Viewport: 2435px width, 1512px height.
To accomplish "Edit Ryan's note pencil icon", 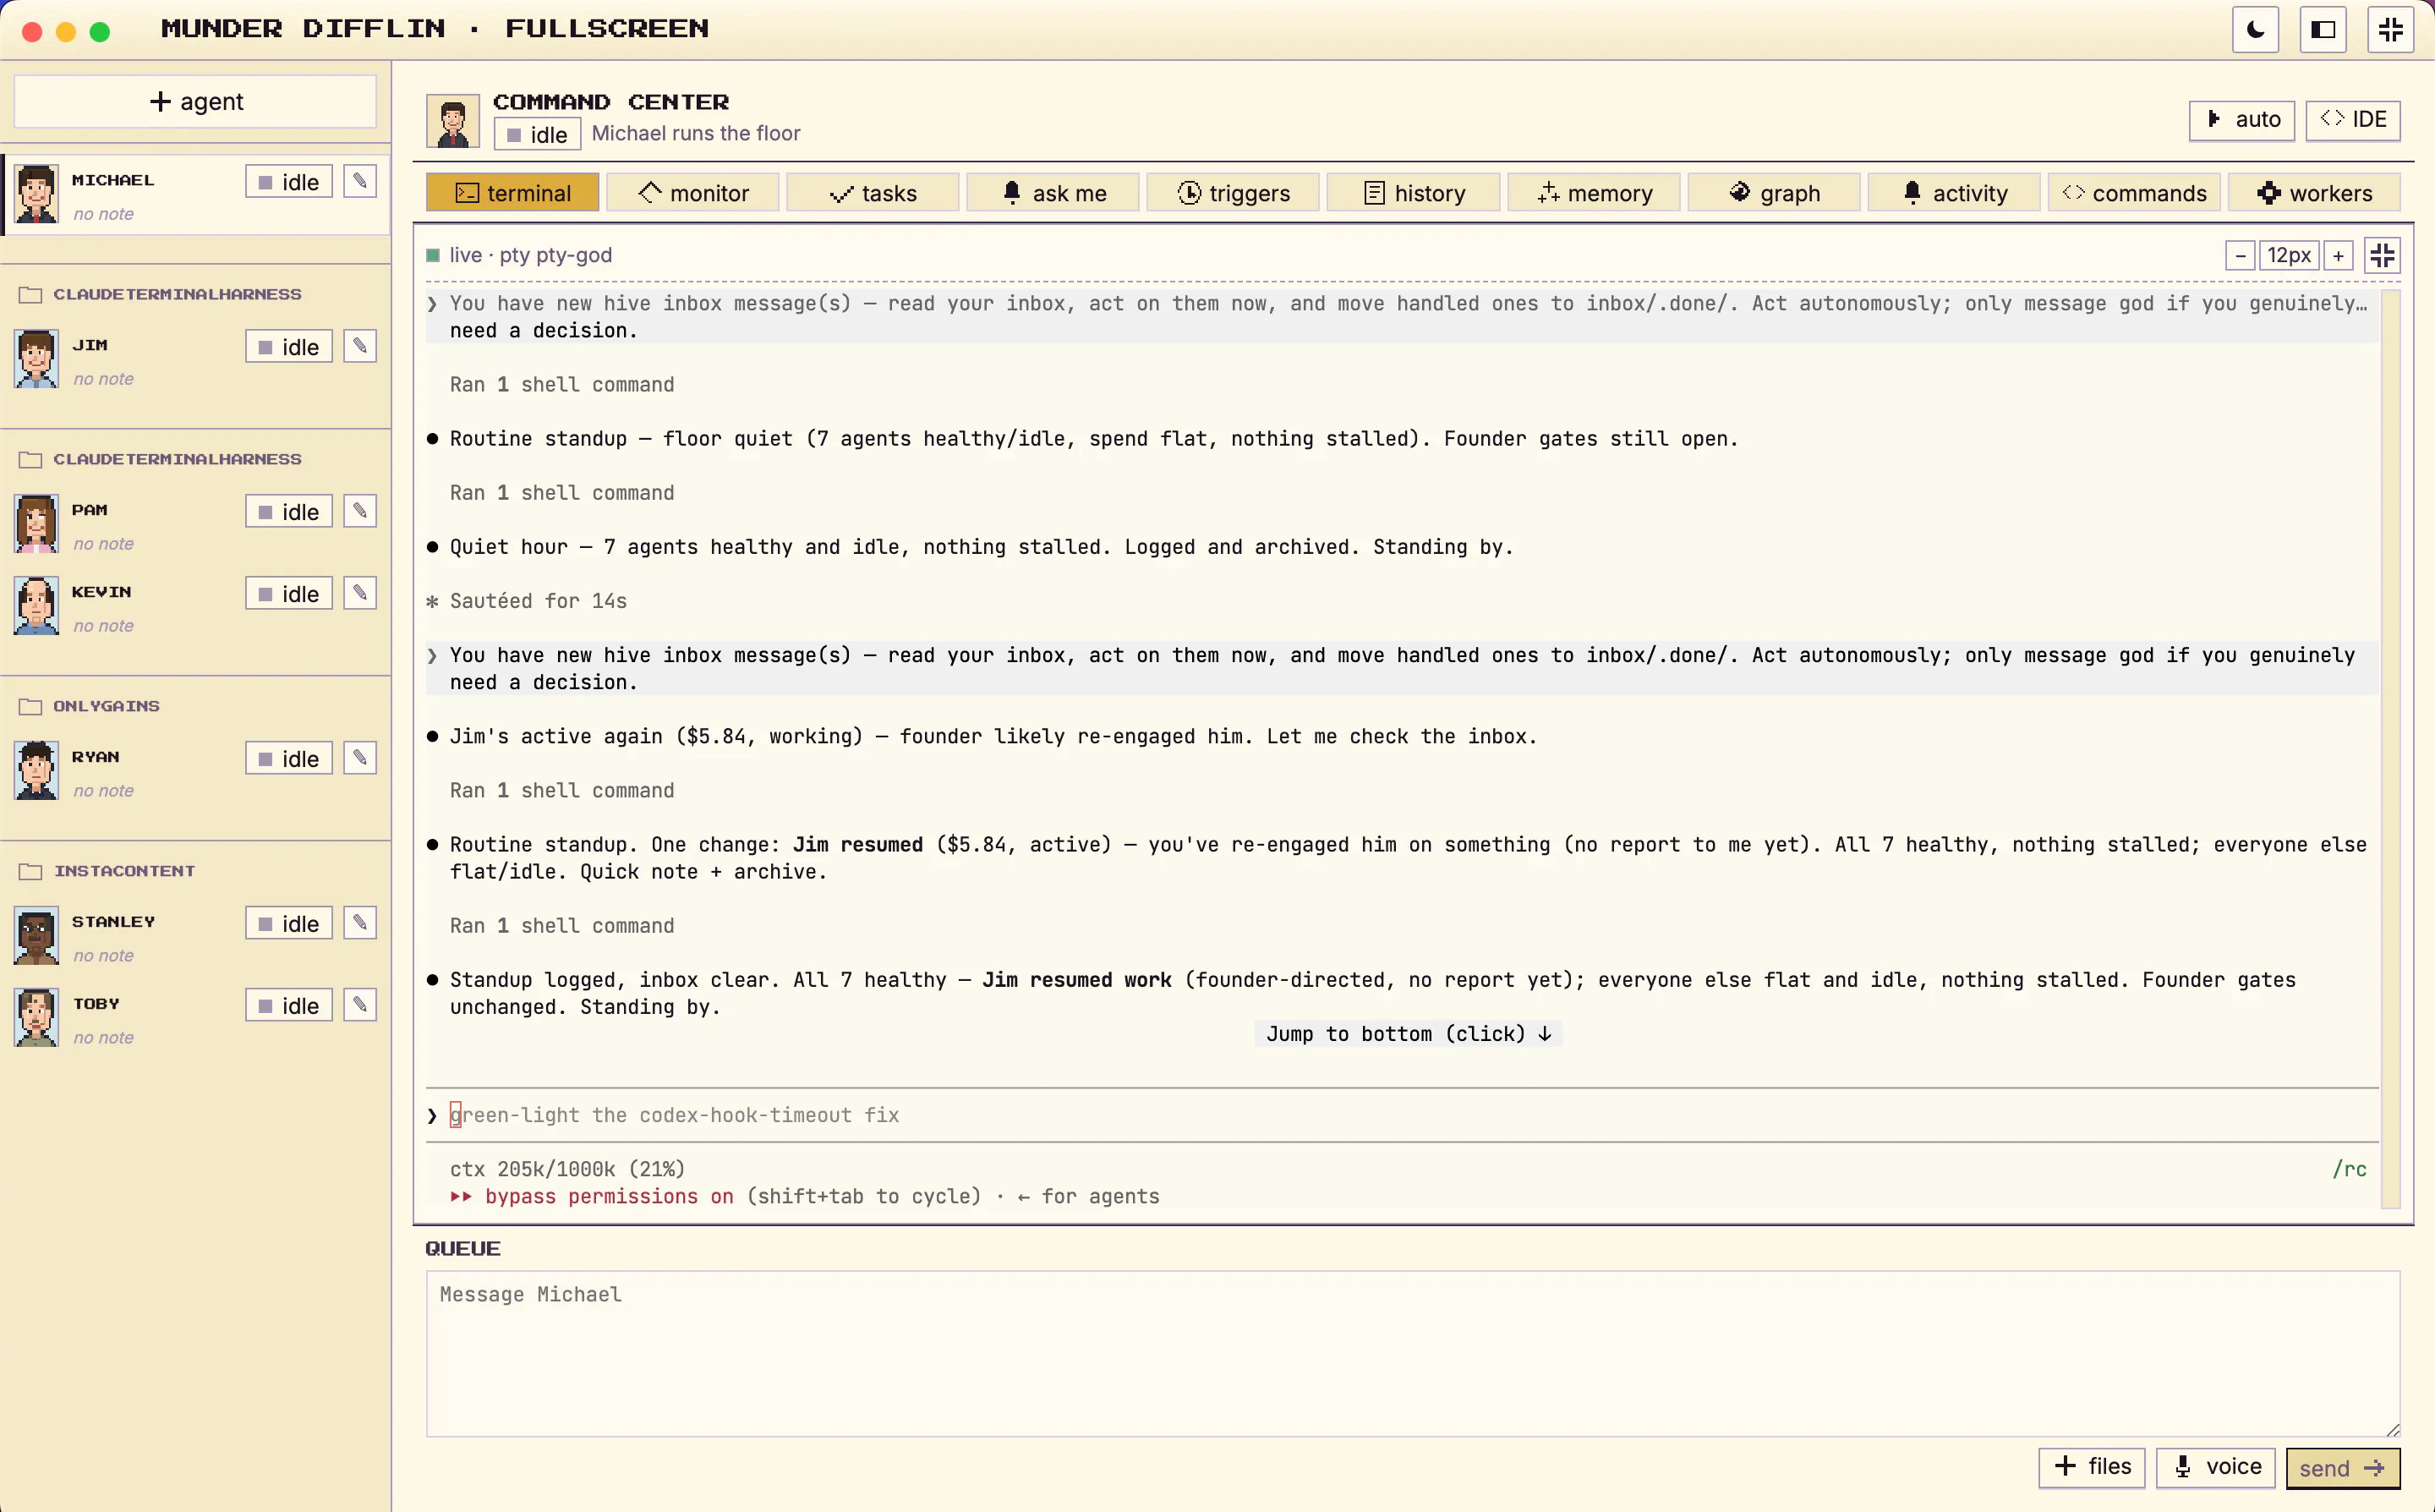I will pos(360,758).
